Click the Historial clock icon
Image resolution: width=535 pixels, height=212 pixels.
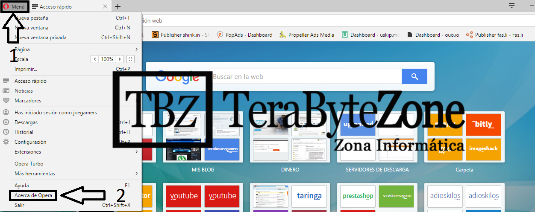(x=6, y=132)
